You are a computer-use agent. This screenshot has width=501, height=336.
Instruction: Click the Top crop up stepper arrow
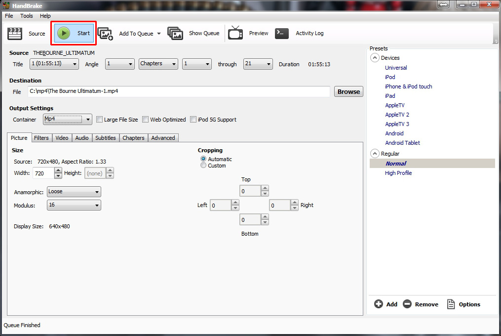point(265,188)
